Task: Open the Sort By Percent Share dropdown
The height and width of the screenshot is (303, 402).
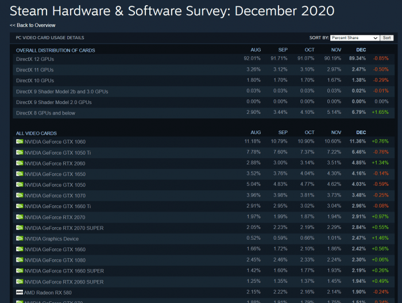Action: coord(354,38)
